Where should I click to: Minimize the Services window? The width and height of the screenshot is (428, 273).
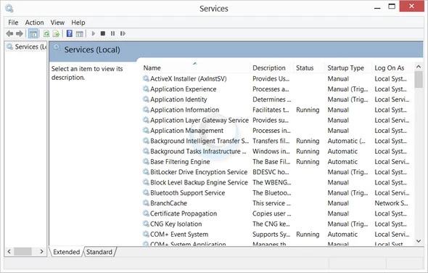point(377,8)
